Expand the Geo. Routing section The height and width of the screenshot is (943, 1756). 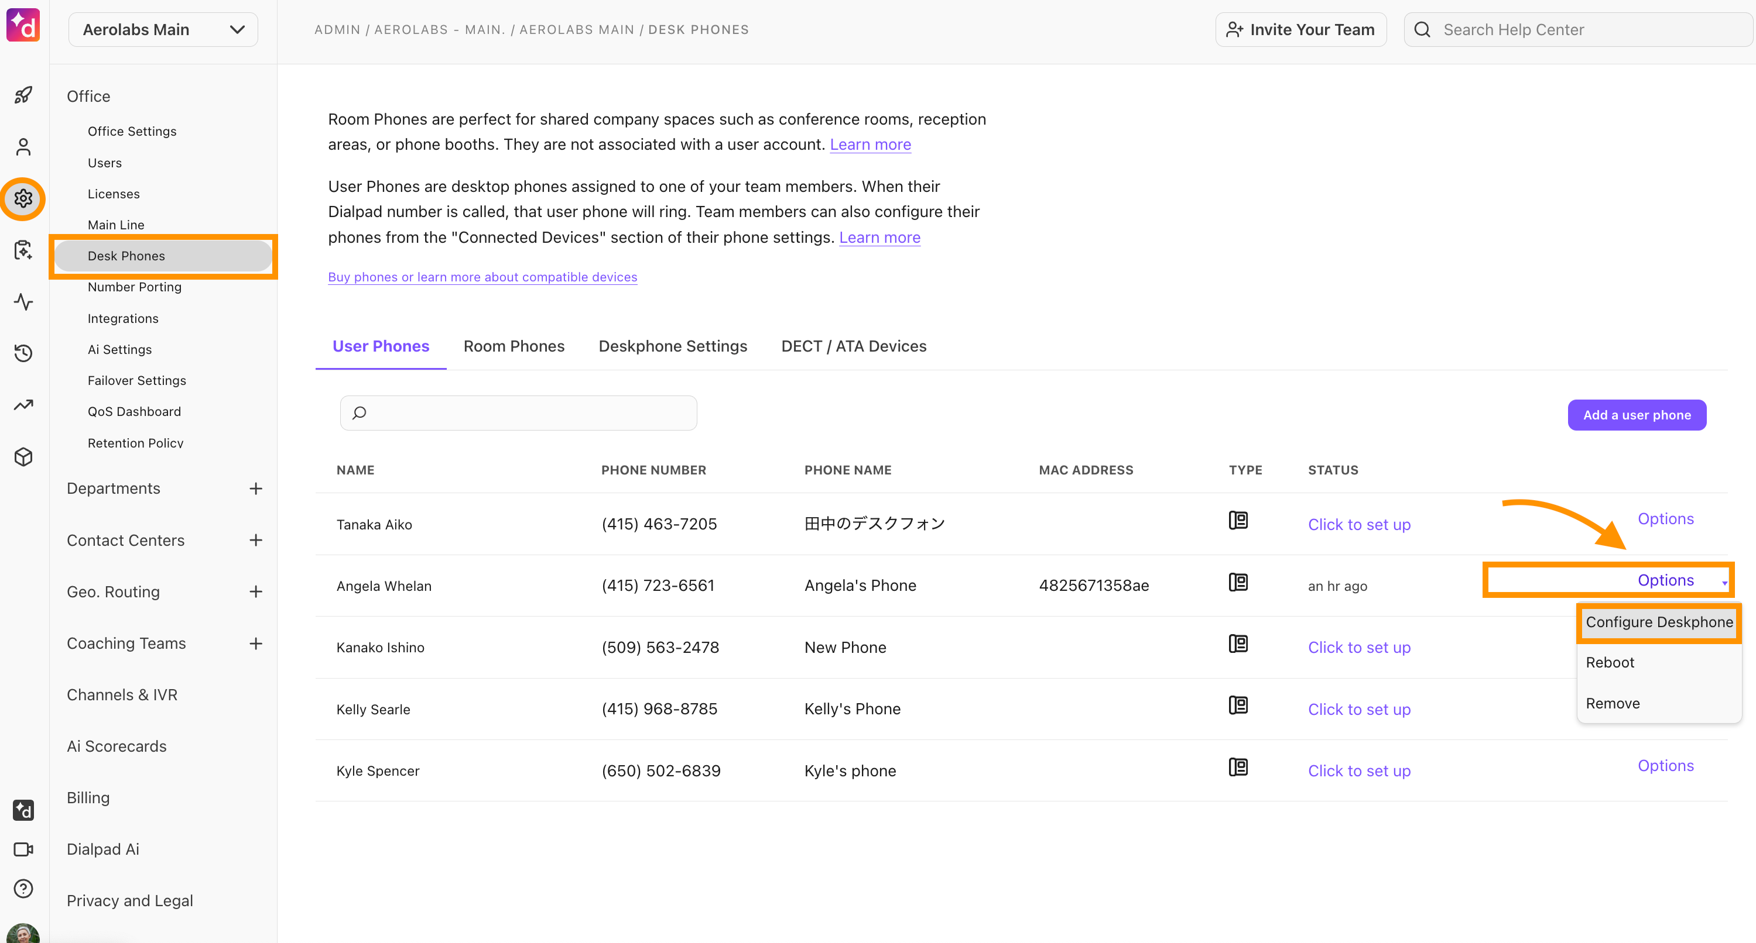point(256,591)
